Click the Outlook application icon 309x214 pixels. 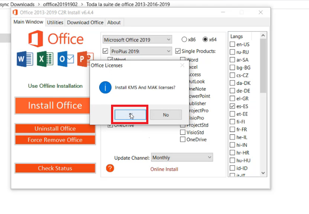[x=66, y=59]
